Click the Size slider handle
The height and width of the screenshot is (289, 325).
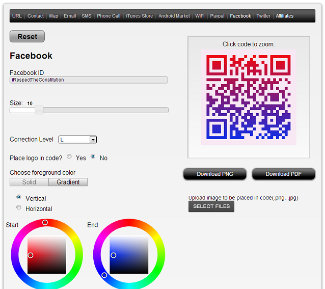click(39, 110)
